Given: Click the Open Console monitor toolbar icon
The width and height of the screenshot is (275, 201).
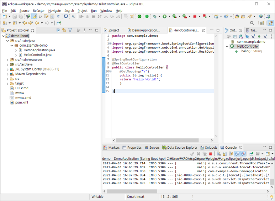Looking at the screenshot, I should 66,16.
